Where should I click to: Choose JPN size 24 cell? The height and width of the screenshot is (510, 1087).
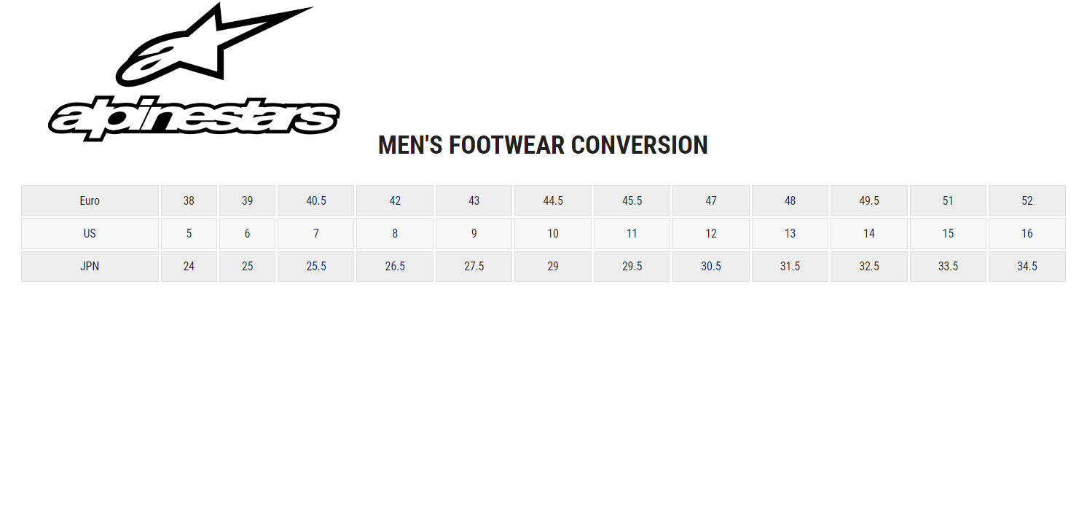(x=189, y=267)
